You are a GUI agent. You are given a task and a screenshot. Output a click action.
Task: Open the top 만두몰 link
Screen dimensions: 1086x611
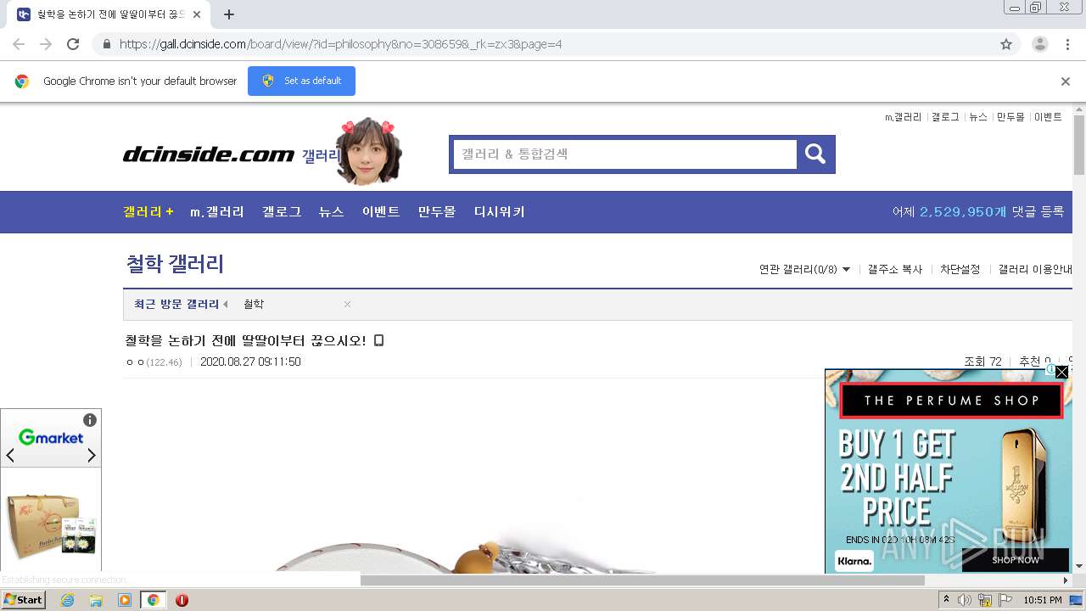tap(1010, 117)
